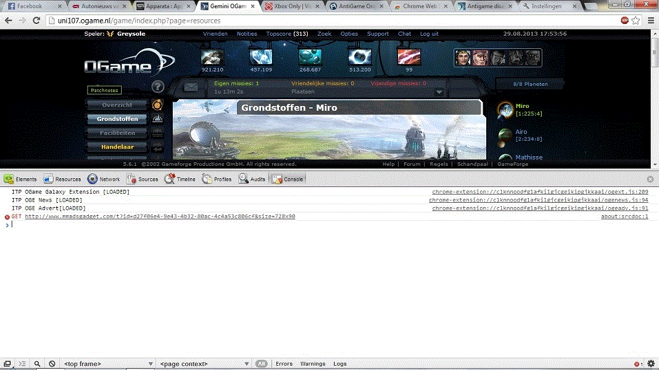
Task: Open the Vrienden menu
Action: pyautogui.click(x=215, y=34)
